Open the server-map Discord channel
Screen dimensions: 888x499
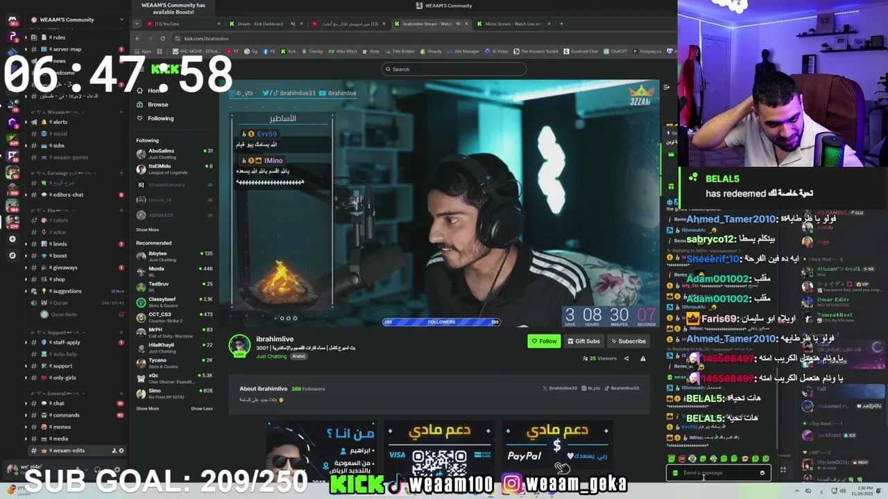(76, 49)
